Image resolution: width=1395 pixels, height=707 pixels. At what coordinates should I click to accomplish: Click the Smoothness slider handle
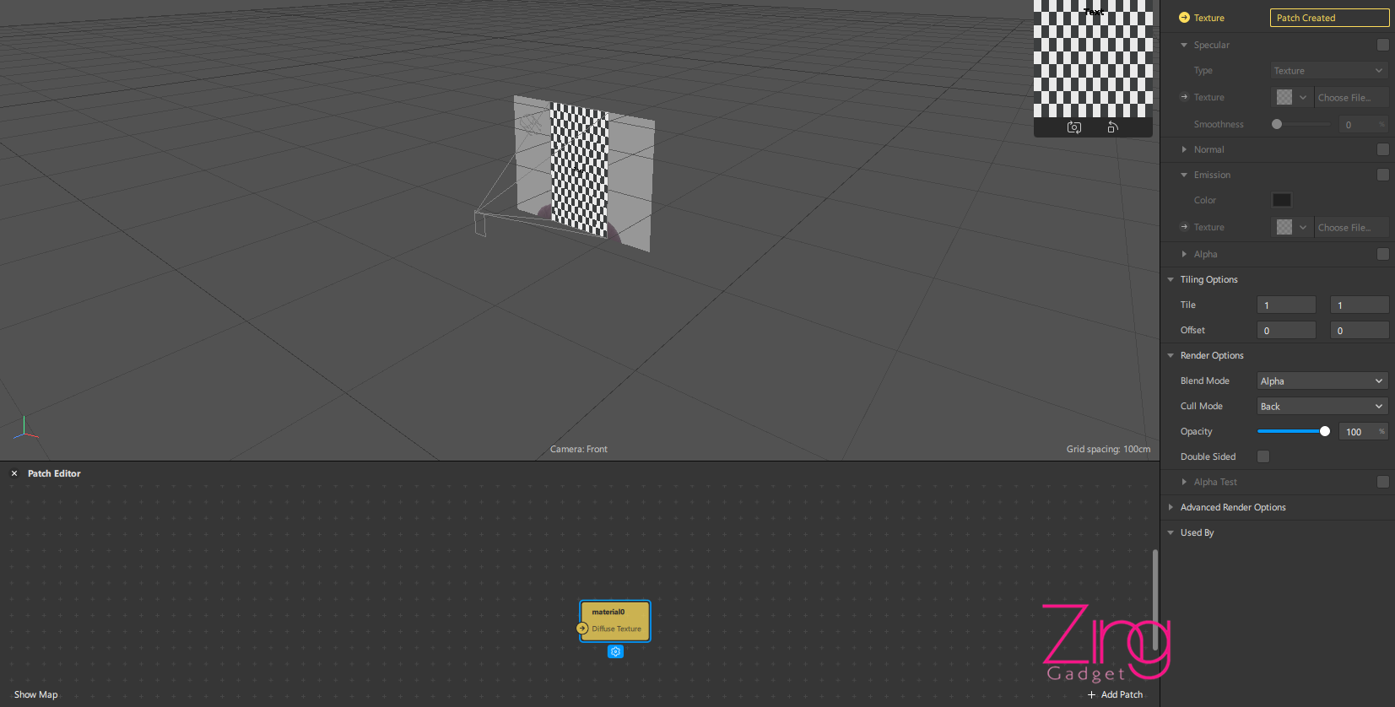pyautogui.click(x=1277, y=124)
